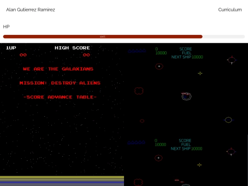248x186 pixels.
Task: Click the "-SCORE ADVANCE TABLE-" text
Action: pyautogui.click(x=60, y=97)
